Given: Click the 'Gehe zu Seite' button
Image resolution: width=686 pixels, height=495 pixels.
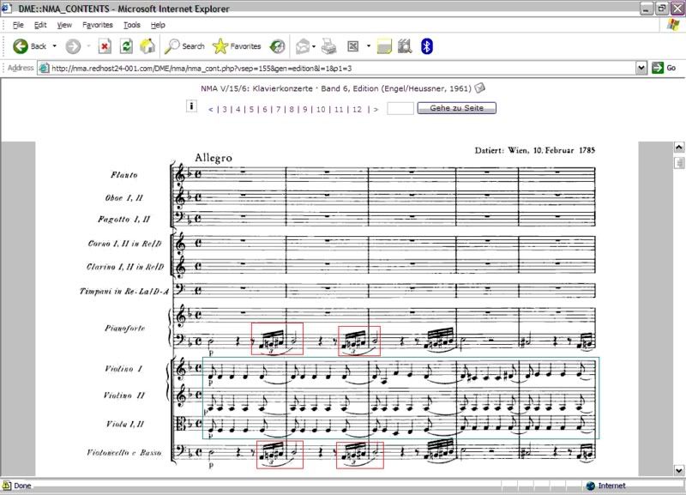Looking at the screenshot, I should (x=457, y=108).
